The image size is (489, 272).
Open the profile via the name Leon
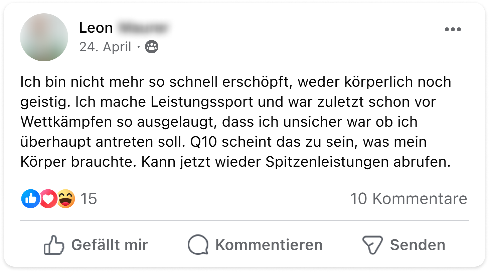[x=96, y=28]
